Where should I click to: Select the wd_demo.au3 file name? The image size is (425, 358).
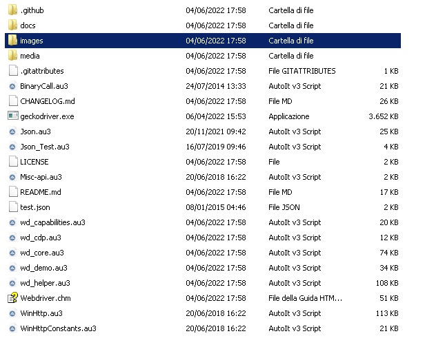[x=43, y=268]
